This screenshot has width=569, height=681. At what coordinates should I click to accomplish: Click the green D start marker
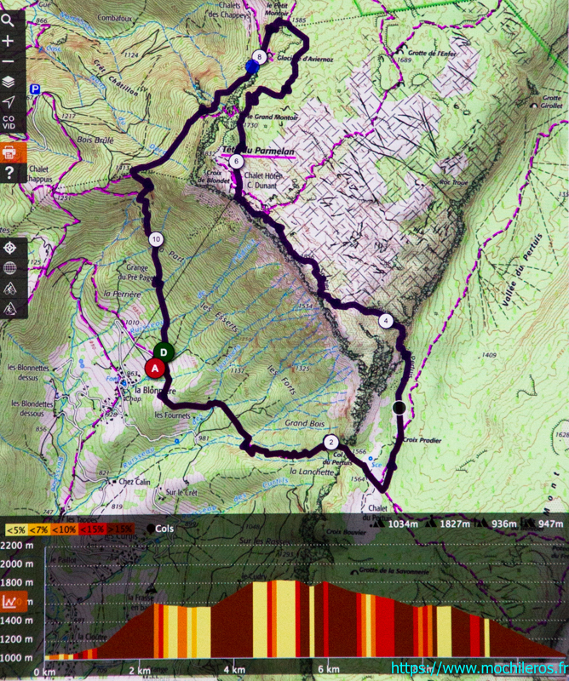pos(164,352)
